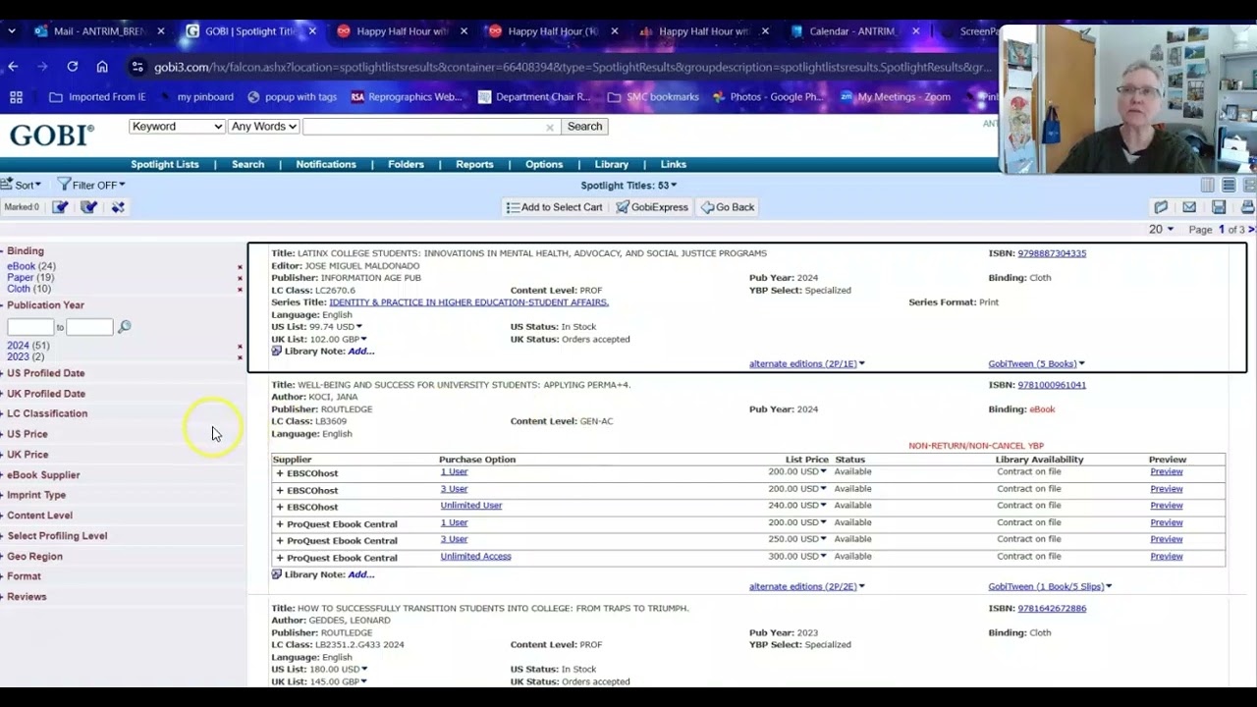
Task: Exclude the 2023 publication year red x
Action: tap(240, 357)
